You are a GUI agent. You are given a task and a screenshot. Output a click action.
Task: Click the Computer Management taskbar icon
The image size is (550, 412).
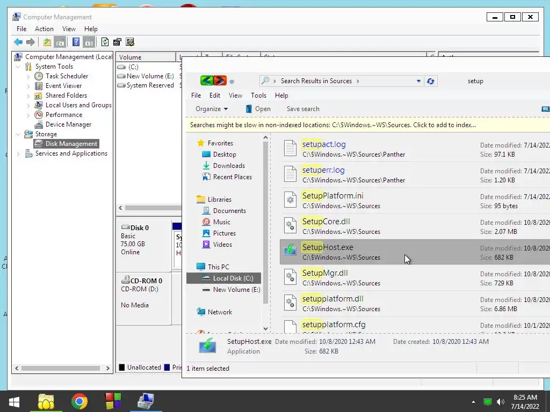[146, 402]
